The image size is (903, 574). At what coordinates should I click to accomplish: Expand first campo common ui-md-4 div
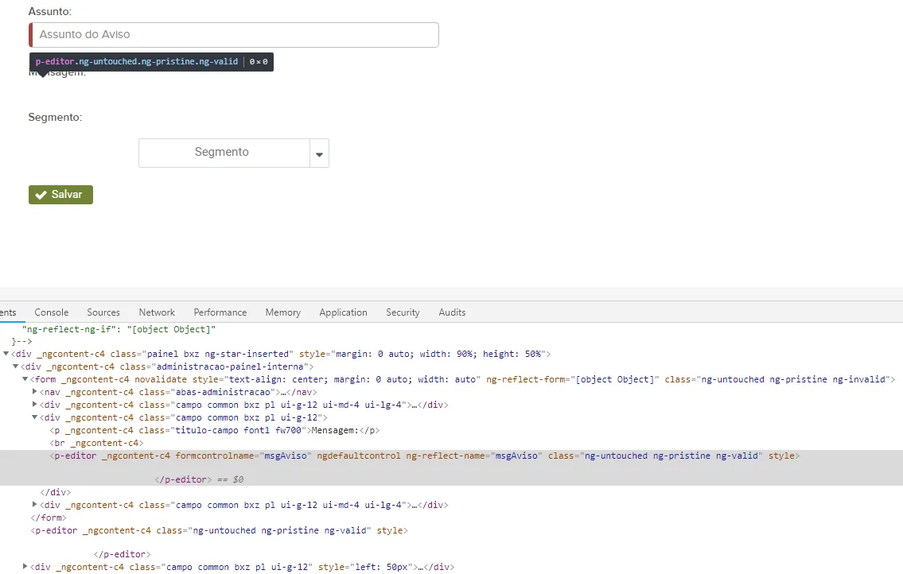(34, 405)
